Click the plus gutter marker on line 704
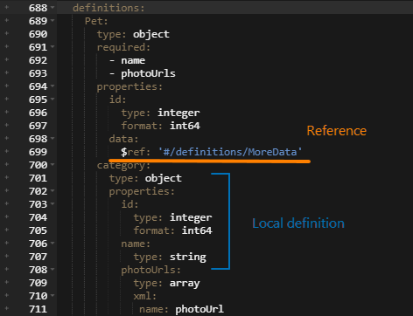The width and height of the screenshot is (413, 316). coord(7,216)
